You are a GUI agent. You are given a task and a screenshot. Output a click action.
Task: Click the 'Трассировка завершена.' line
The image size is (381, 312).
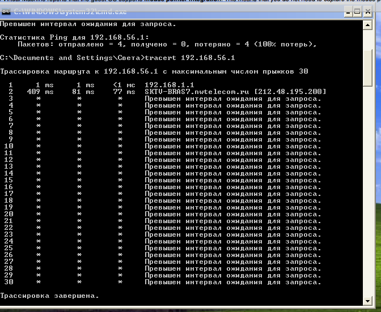[x=49, y=296]
